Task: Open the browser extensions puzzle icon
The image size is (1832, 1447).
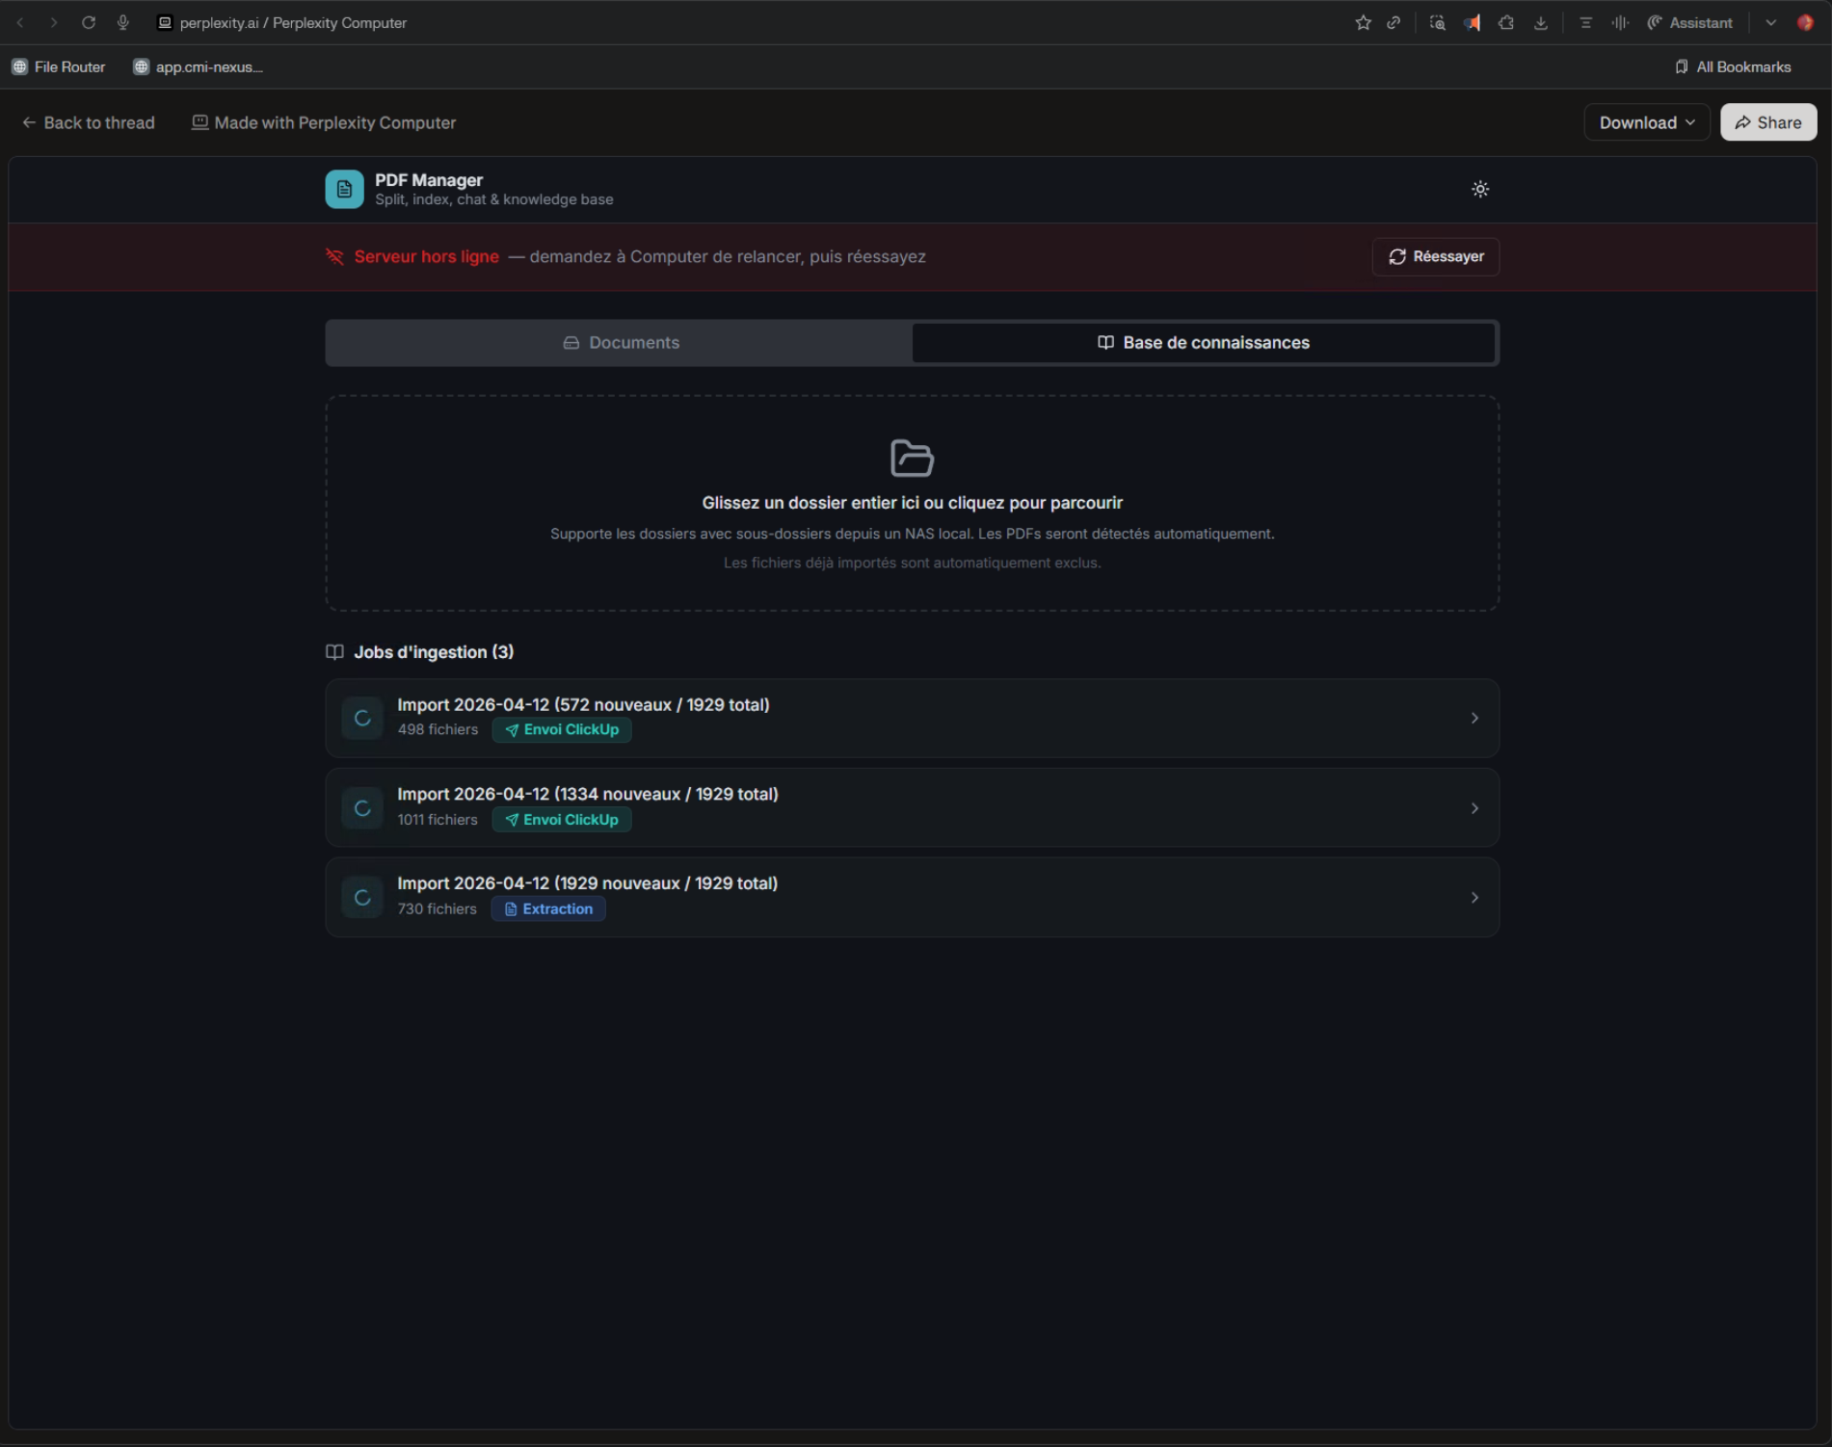Action: point(1506,22)
